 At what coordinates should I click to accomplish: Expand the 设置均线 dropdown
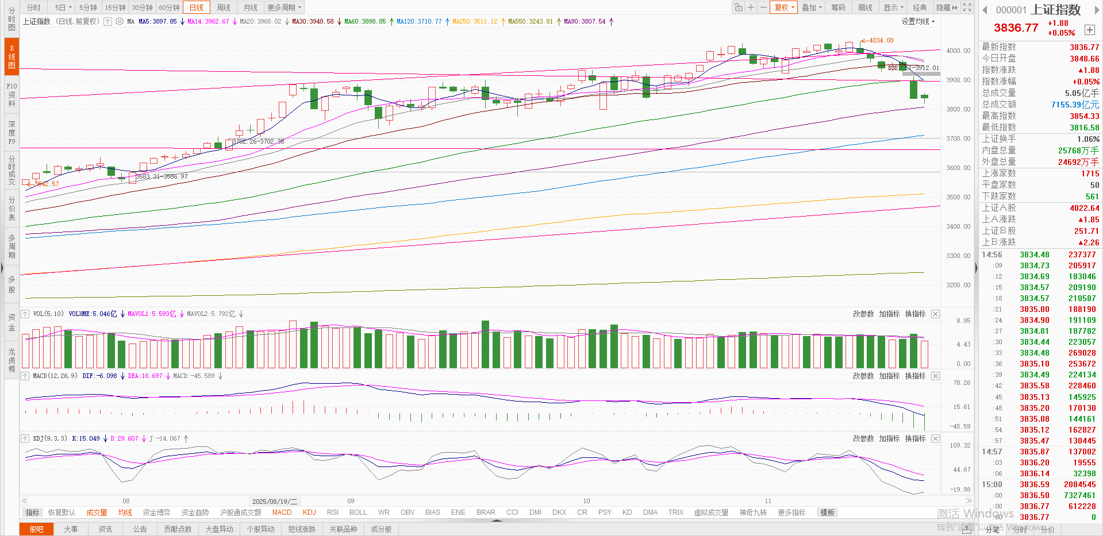918,21
